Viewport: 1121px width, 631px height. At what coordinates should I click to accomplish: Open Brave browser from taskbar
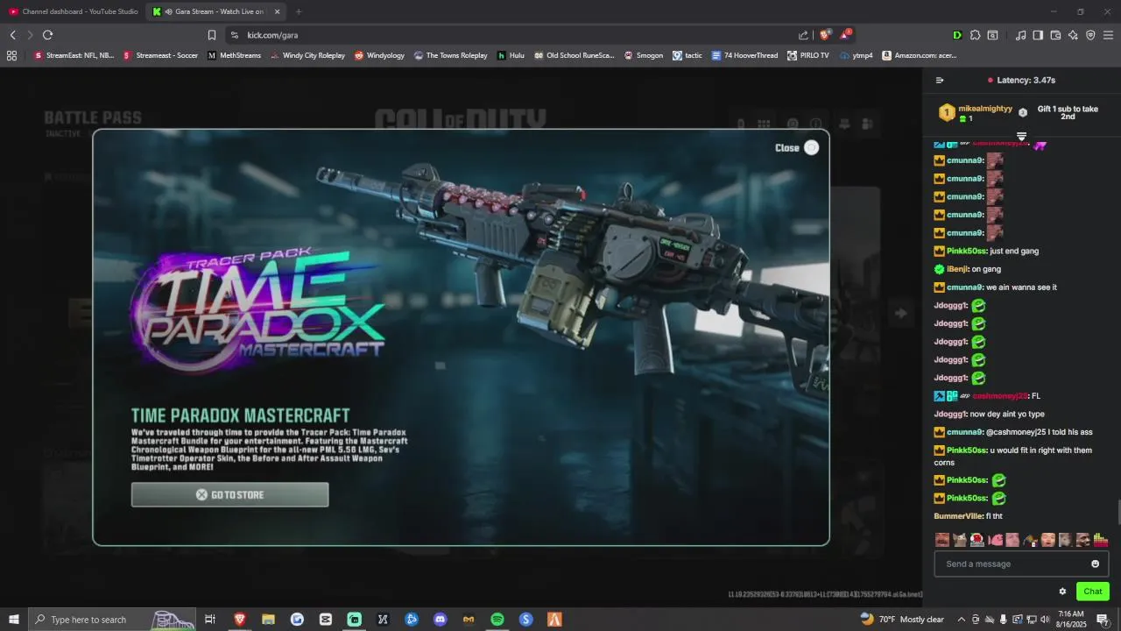pos(239,620)
